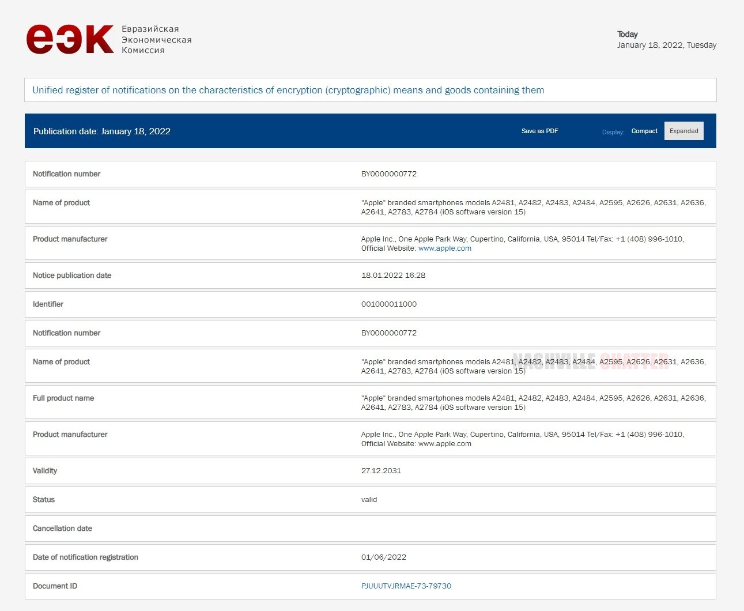
Task: Click the notice publication timestamp 18.01.2022 16:28
Action: pyautogui.click(x=393, y=275)
